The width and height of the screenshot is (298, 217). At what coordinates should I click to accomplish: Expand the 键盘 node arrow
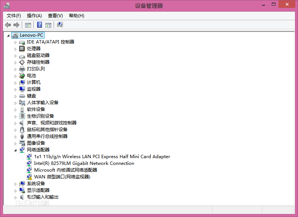[x=15, y=96]
